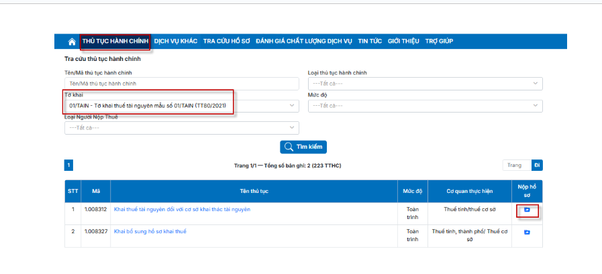
Task: Open the TRỢ GIÚP menu
Action: coord(438,42)
